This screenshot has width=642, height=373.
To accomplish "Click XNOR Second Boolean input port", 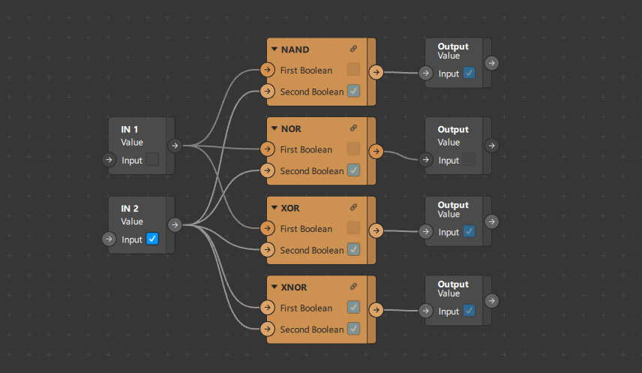I will 267,328.
